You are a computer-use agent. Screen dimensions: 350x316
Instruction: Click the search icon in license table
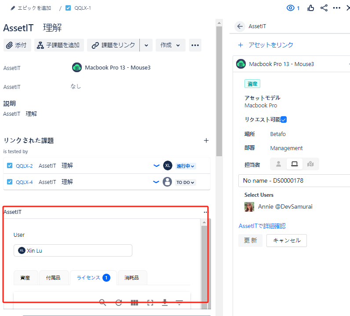pos(102,302)
